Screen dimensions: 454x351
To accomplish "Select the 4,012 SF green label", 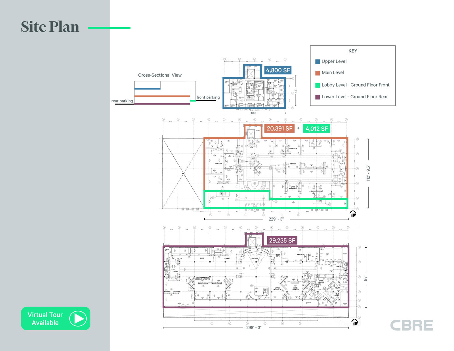I will [316, 129].
